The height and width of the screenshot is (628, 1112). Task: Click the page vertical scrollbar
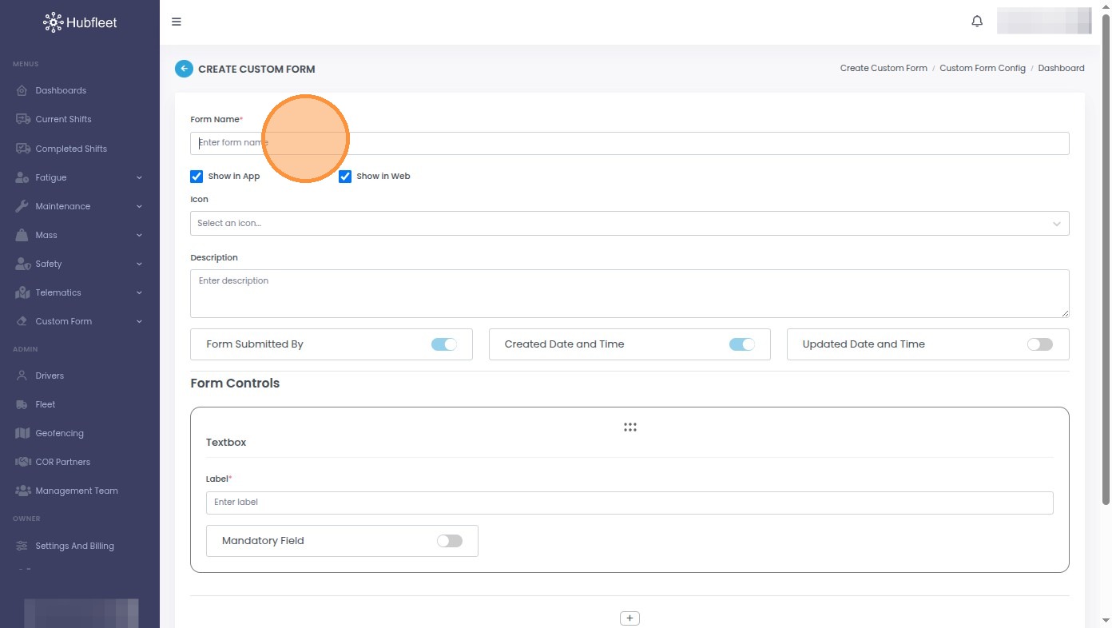[1106, 260]
